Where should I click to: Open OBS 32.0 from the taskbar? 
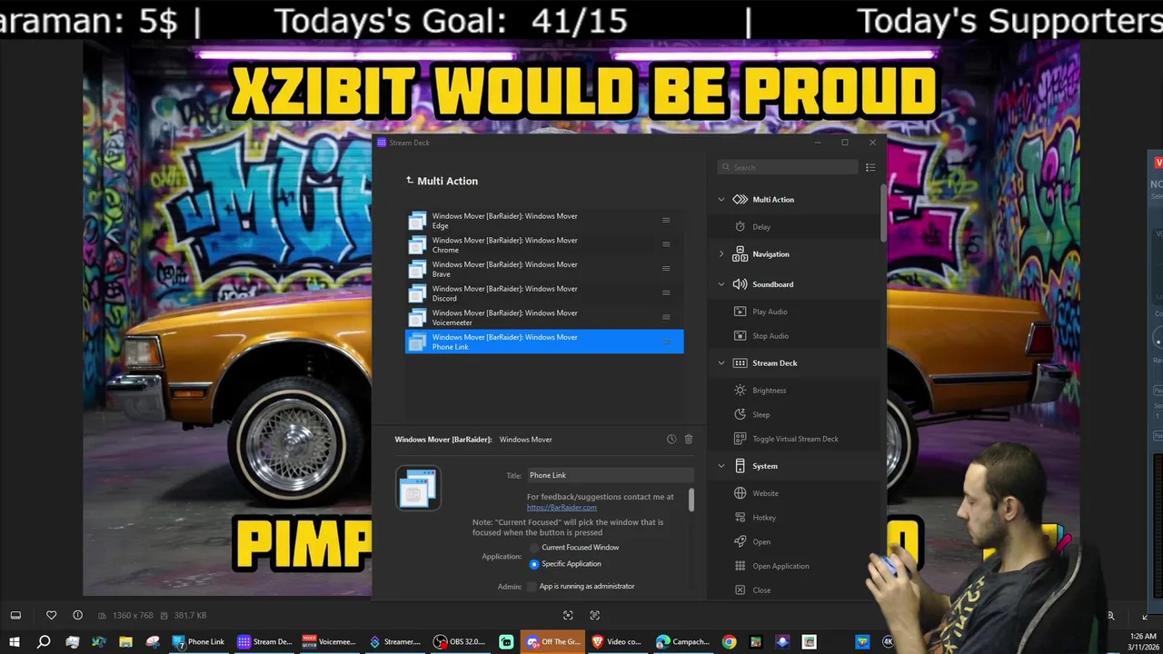460,641
